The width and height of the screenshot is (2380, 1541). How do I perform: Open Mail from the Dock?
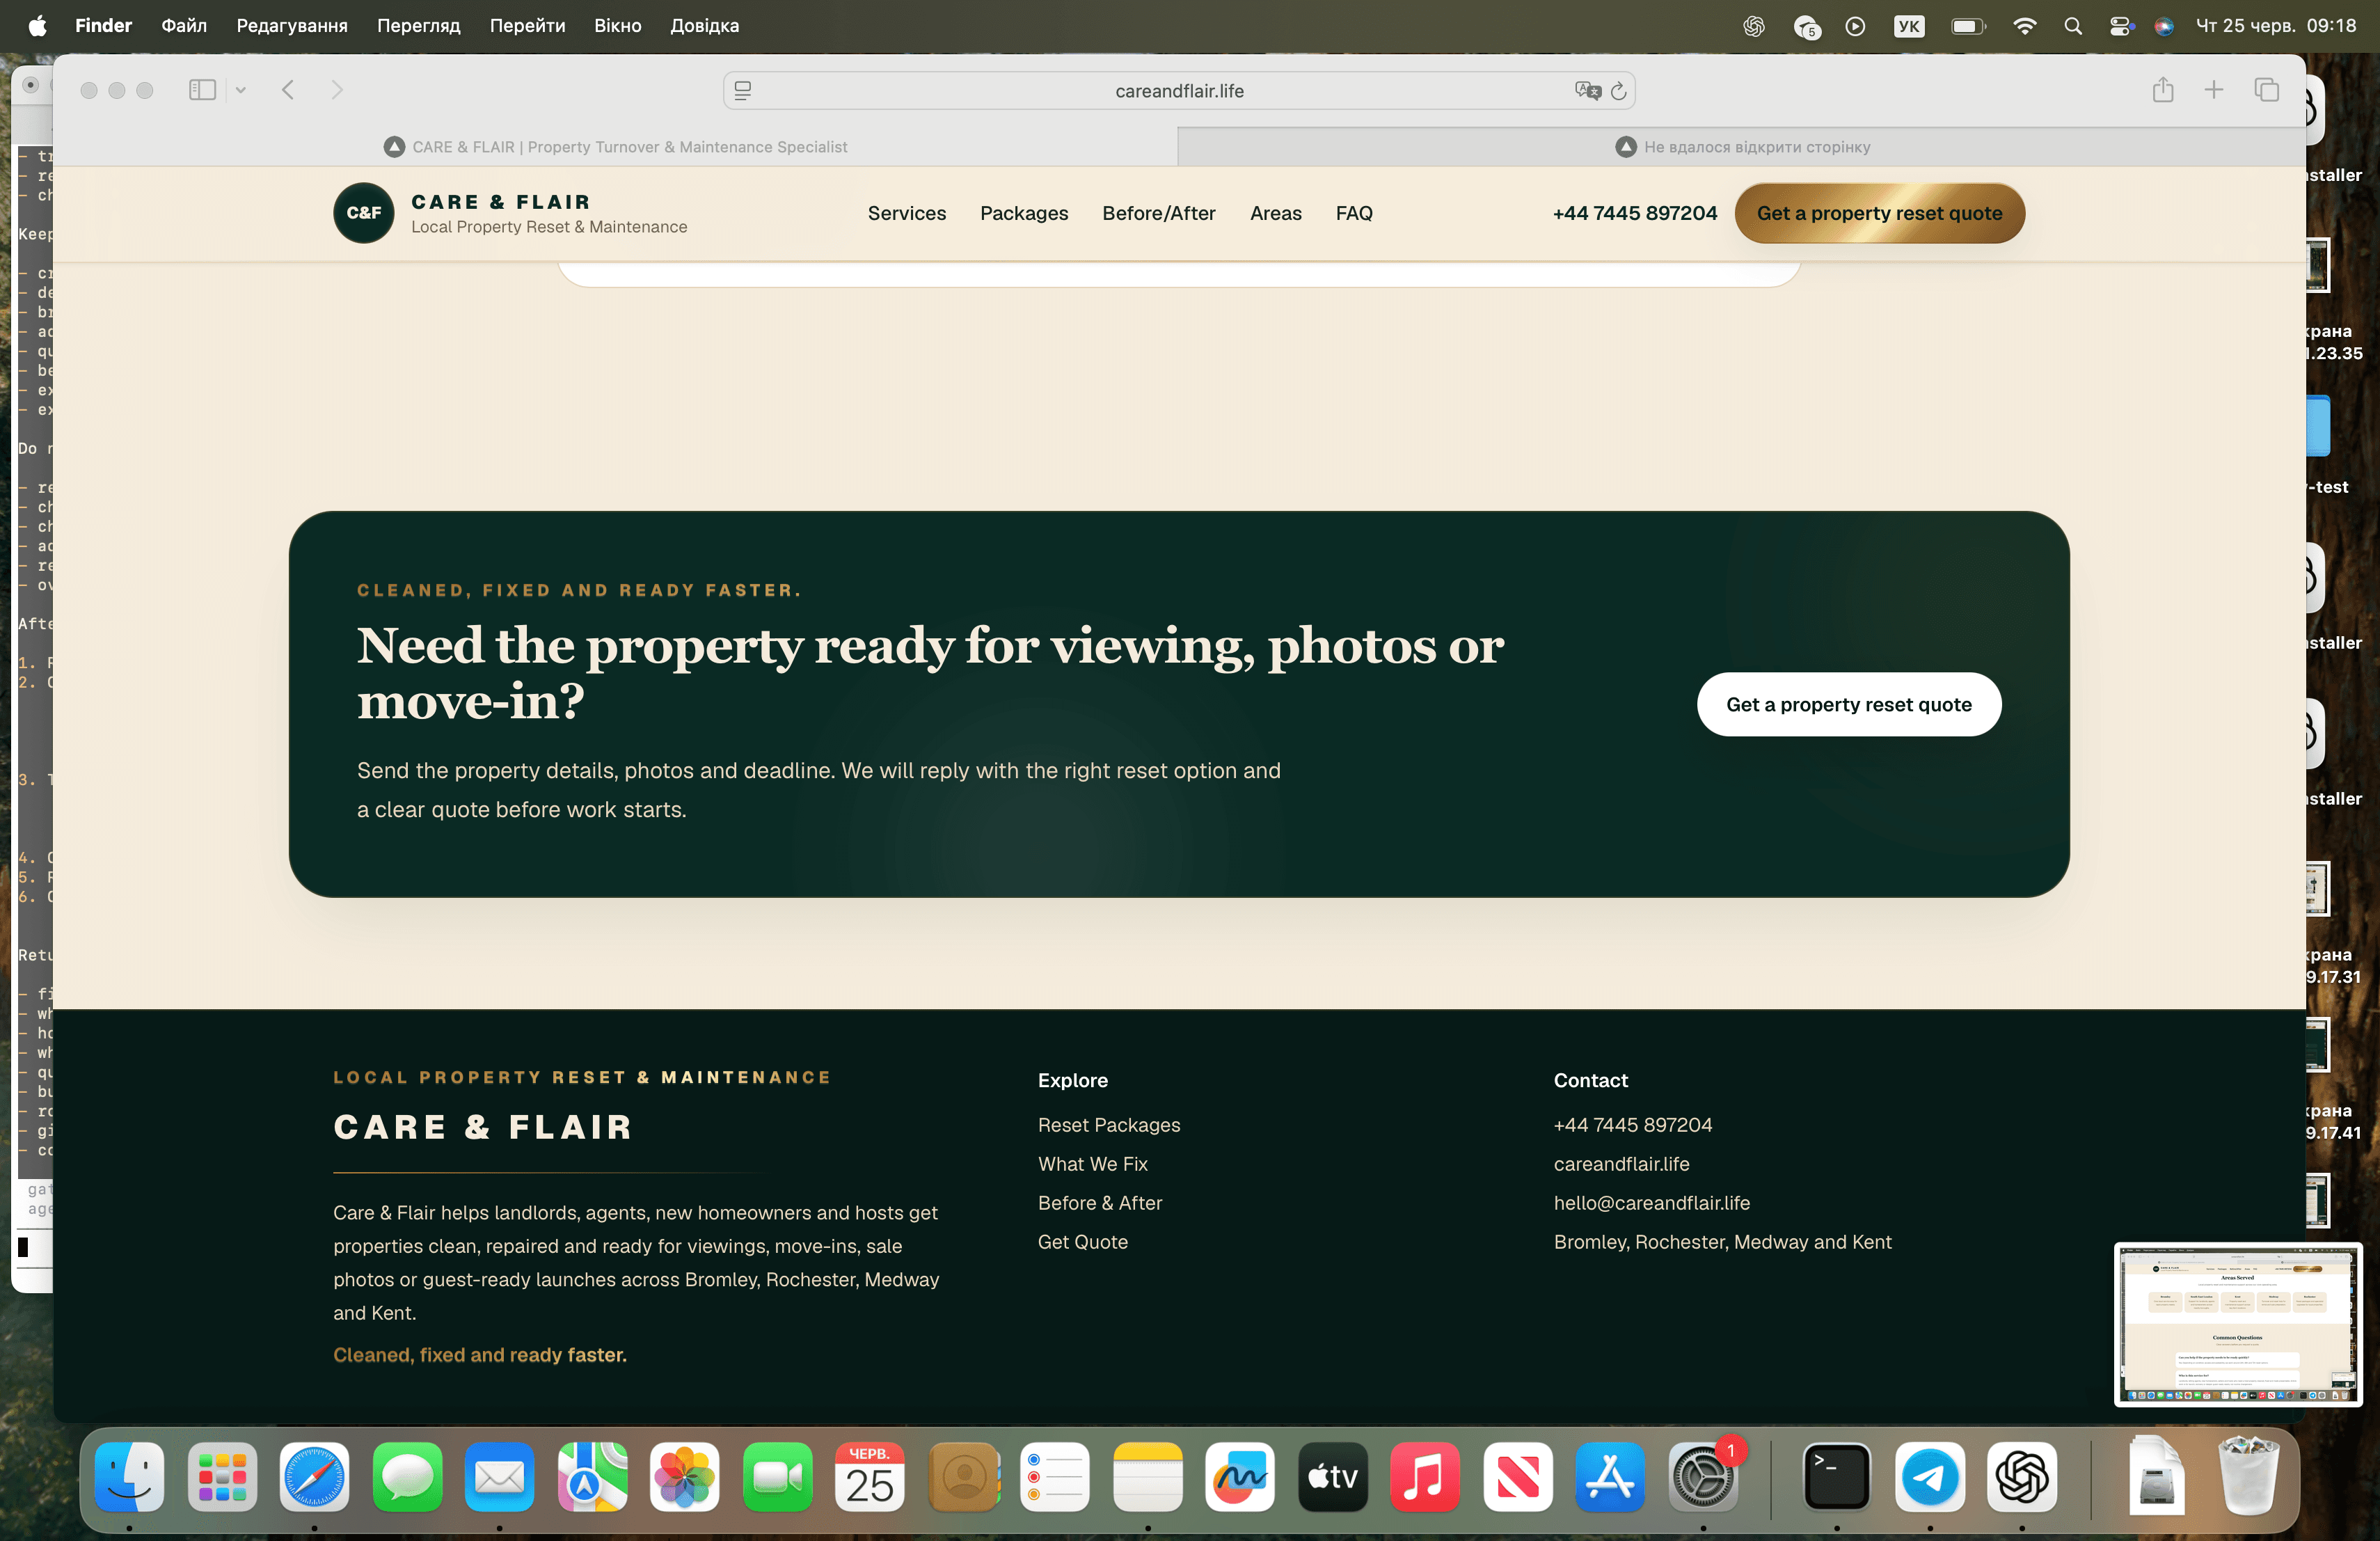point(499,1477)
